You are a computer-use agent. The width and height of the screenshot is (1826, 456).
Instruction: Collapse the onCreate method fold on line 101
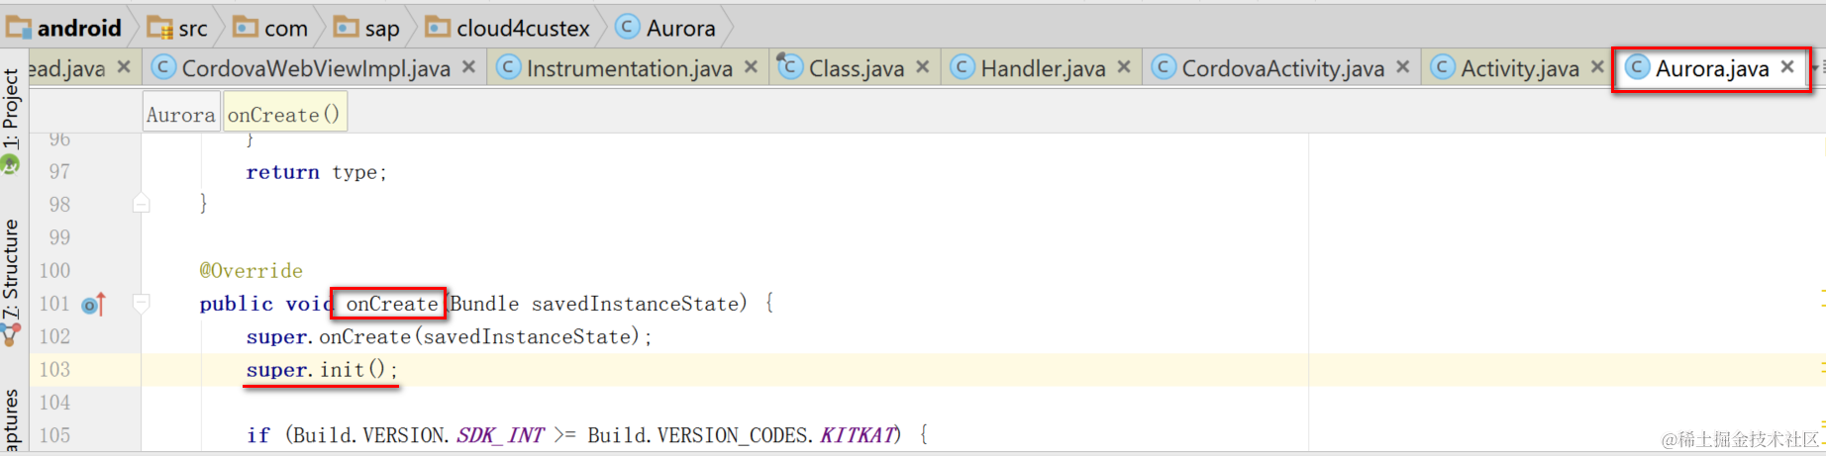[142, 304]
